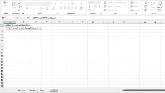
Task: Click the Copy icon
Action: (x=19, y=6)
